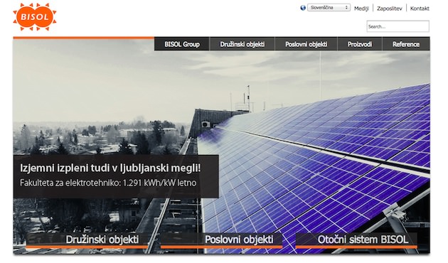Click the Otočni sistem BISOL banner button
This screenshot has height=263, width=448.
[356, 240]
